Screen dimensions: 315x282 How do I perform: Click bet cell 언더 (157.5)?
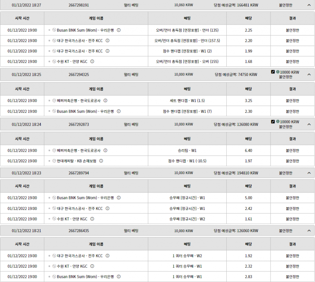click(x=187, y=41)
